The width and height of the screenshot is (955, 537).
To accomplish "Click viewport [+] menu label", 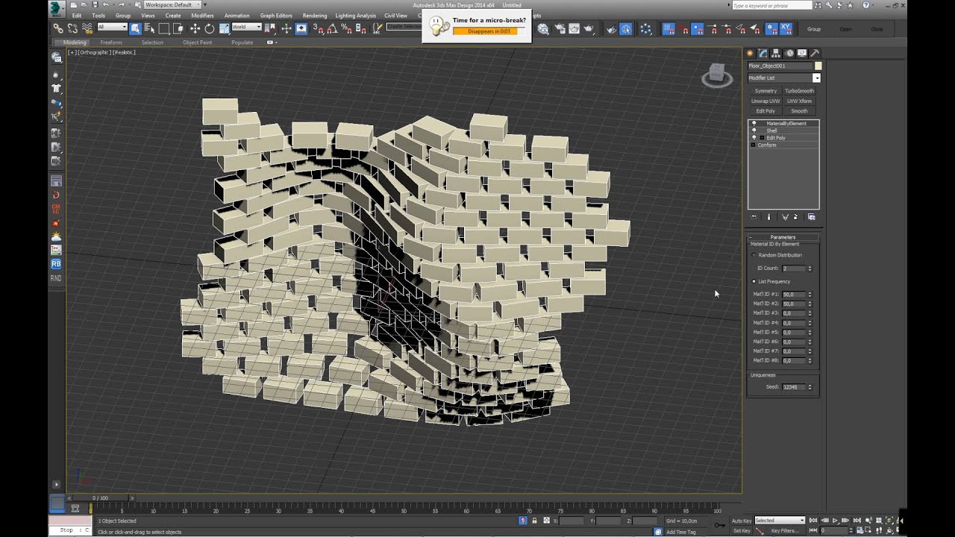I will coord(72,52).
